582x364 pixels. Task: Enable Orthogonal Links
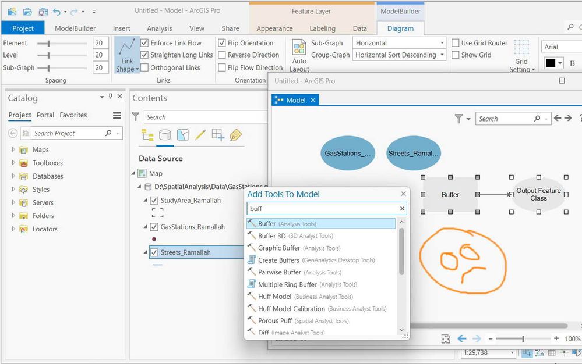(144, 67)
